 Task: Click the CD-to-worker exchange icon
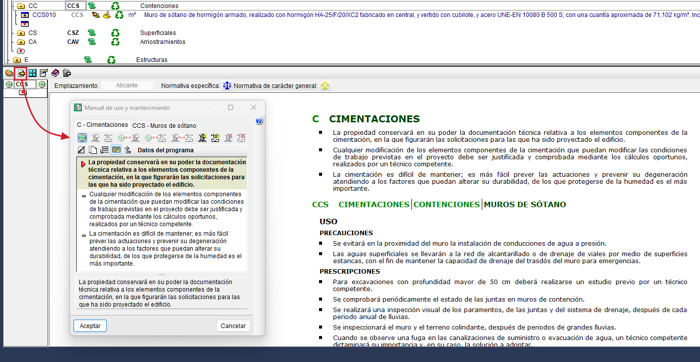pos(128,138)
